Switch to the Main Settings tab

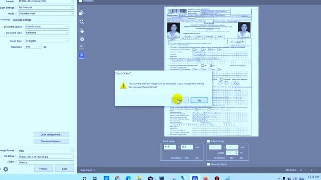coord(6,20)
